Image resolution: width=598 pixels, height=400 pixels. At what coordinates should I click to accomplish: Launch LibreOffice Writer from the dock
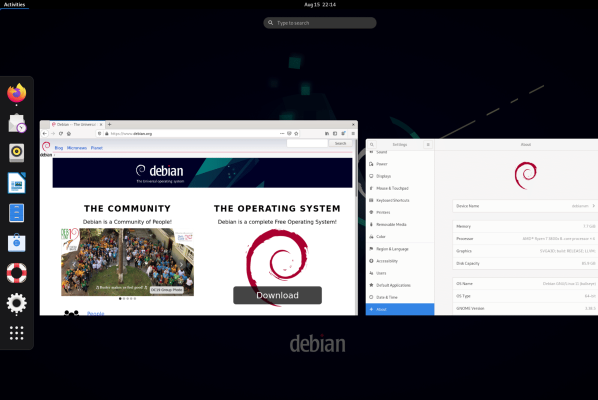[16, 182]
